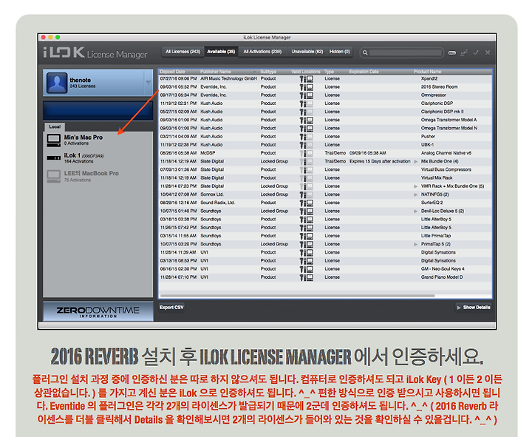This screenshot has height=437, width=532.
Task: Click the LEE's MacBook Pro laptop icon
Action: 54,176
